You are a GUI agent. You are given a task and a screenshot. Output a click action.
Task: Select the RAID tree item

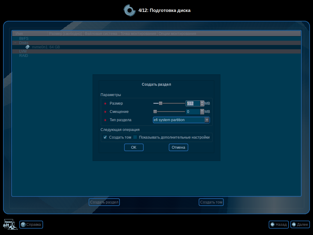[x=24, y=55]
